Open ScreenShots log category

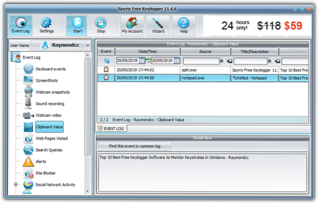(46, 80)
